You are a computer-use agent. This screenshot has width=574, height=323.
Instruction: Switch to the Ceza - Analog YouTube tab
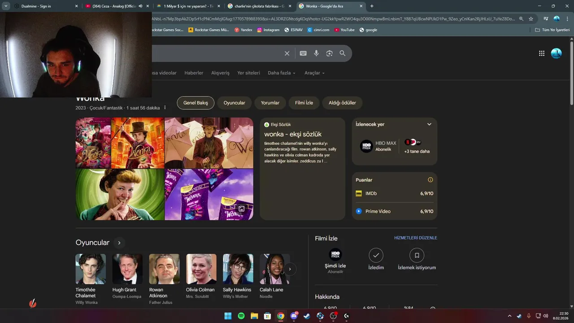point(117,6)
